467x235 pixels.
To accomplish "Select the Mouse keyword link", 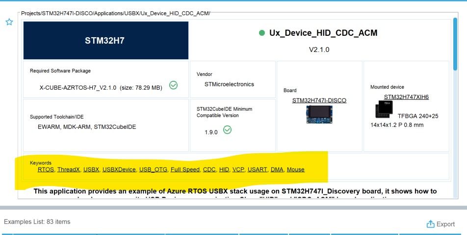I will pos(295,169).
